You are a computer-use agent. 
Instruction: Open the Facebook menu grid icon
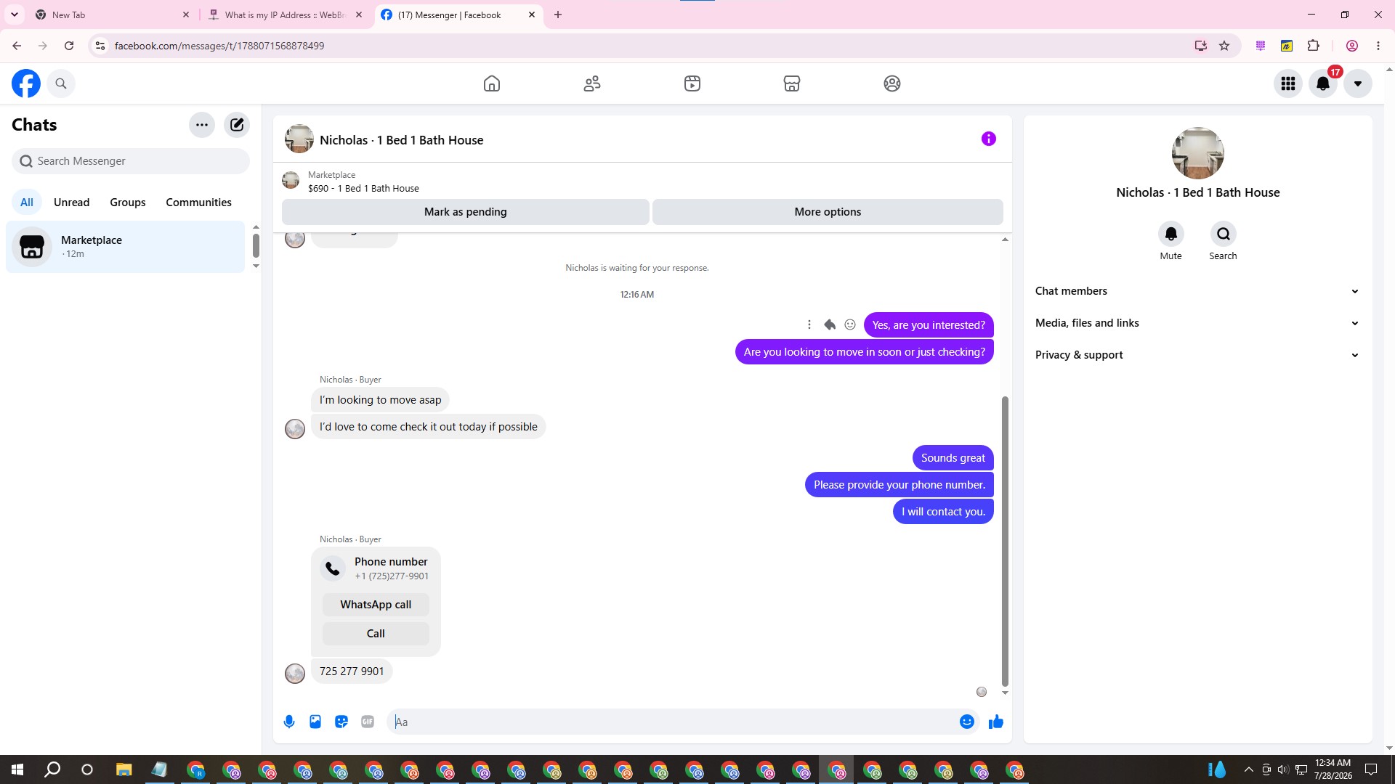pos(1288,83)
